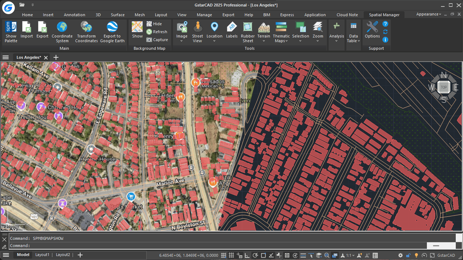Open the Street View tool
463x260 pixels.
click(x=198, y=32)
